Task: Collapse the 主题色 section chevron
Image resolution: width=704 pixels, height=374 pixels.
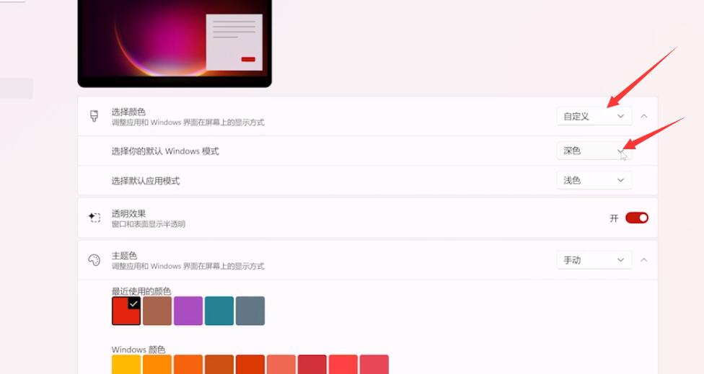Action: coord(644,260)
